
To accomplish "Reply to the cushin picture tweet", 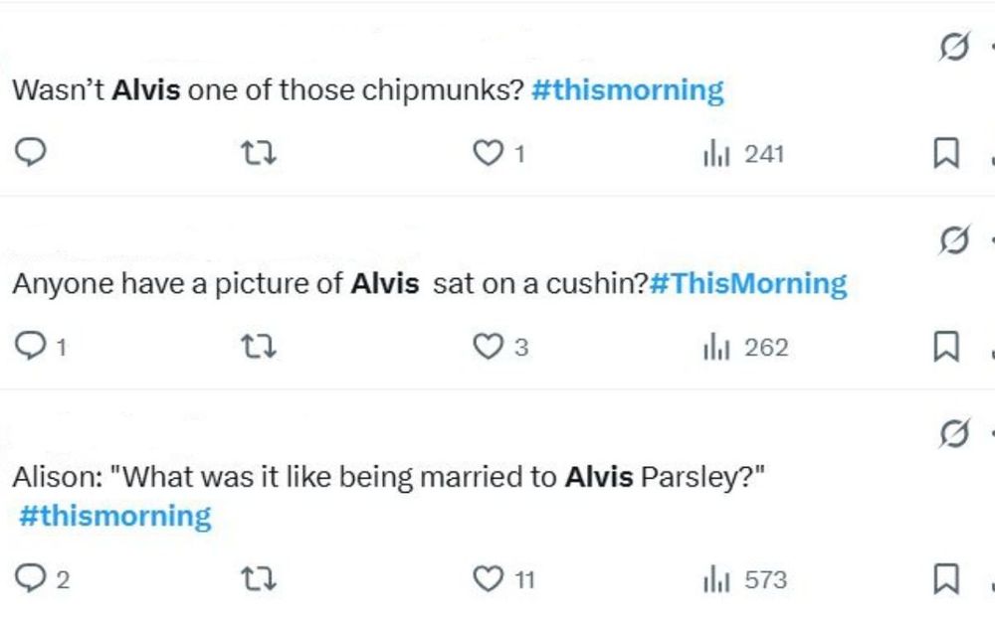I will pos(33,347).
